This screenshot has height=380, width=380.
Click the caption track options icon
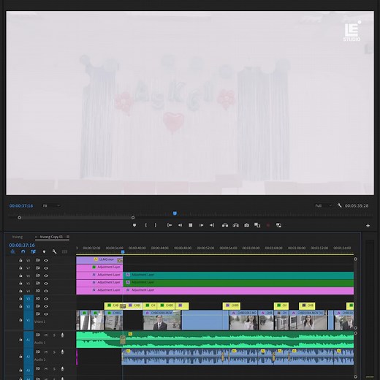click(64, 251)
